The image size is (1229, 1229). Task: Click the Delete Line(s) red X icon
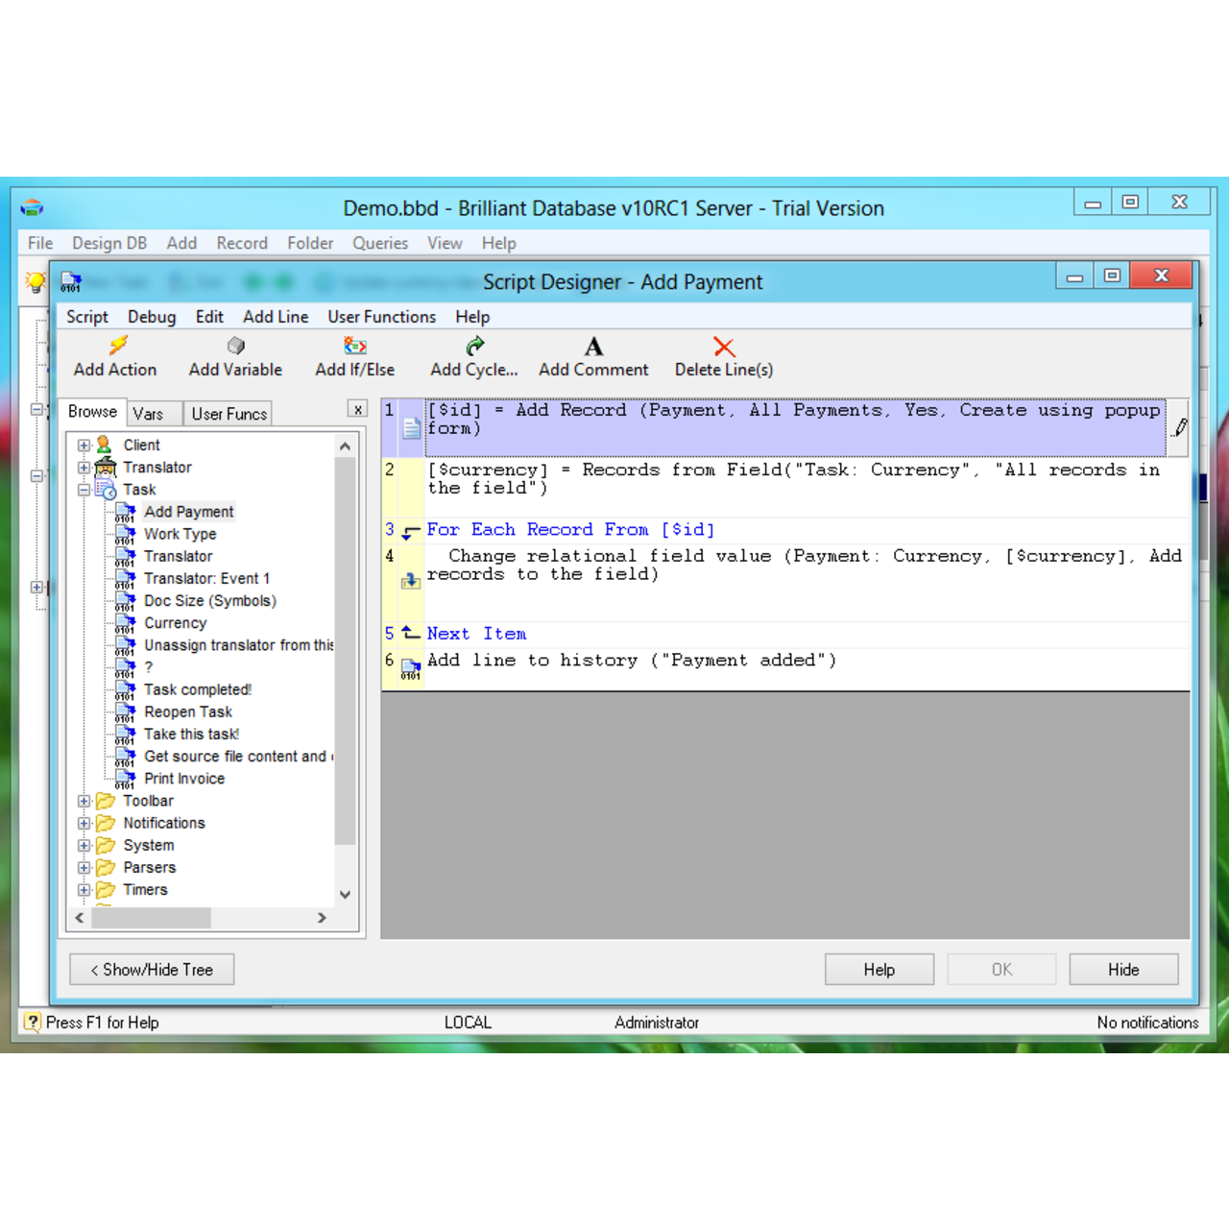point(724,347)
